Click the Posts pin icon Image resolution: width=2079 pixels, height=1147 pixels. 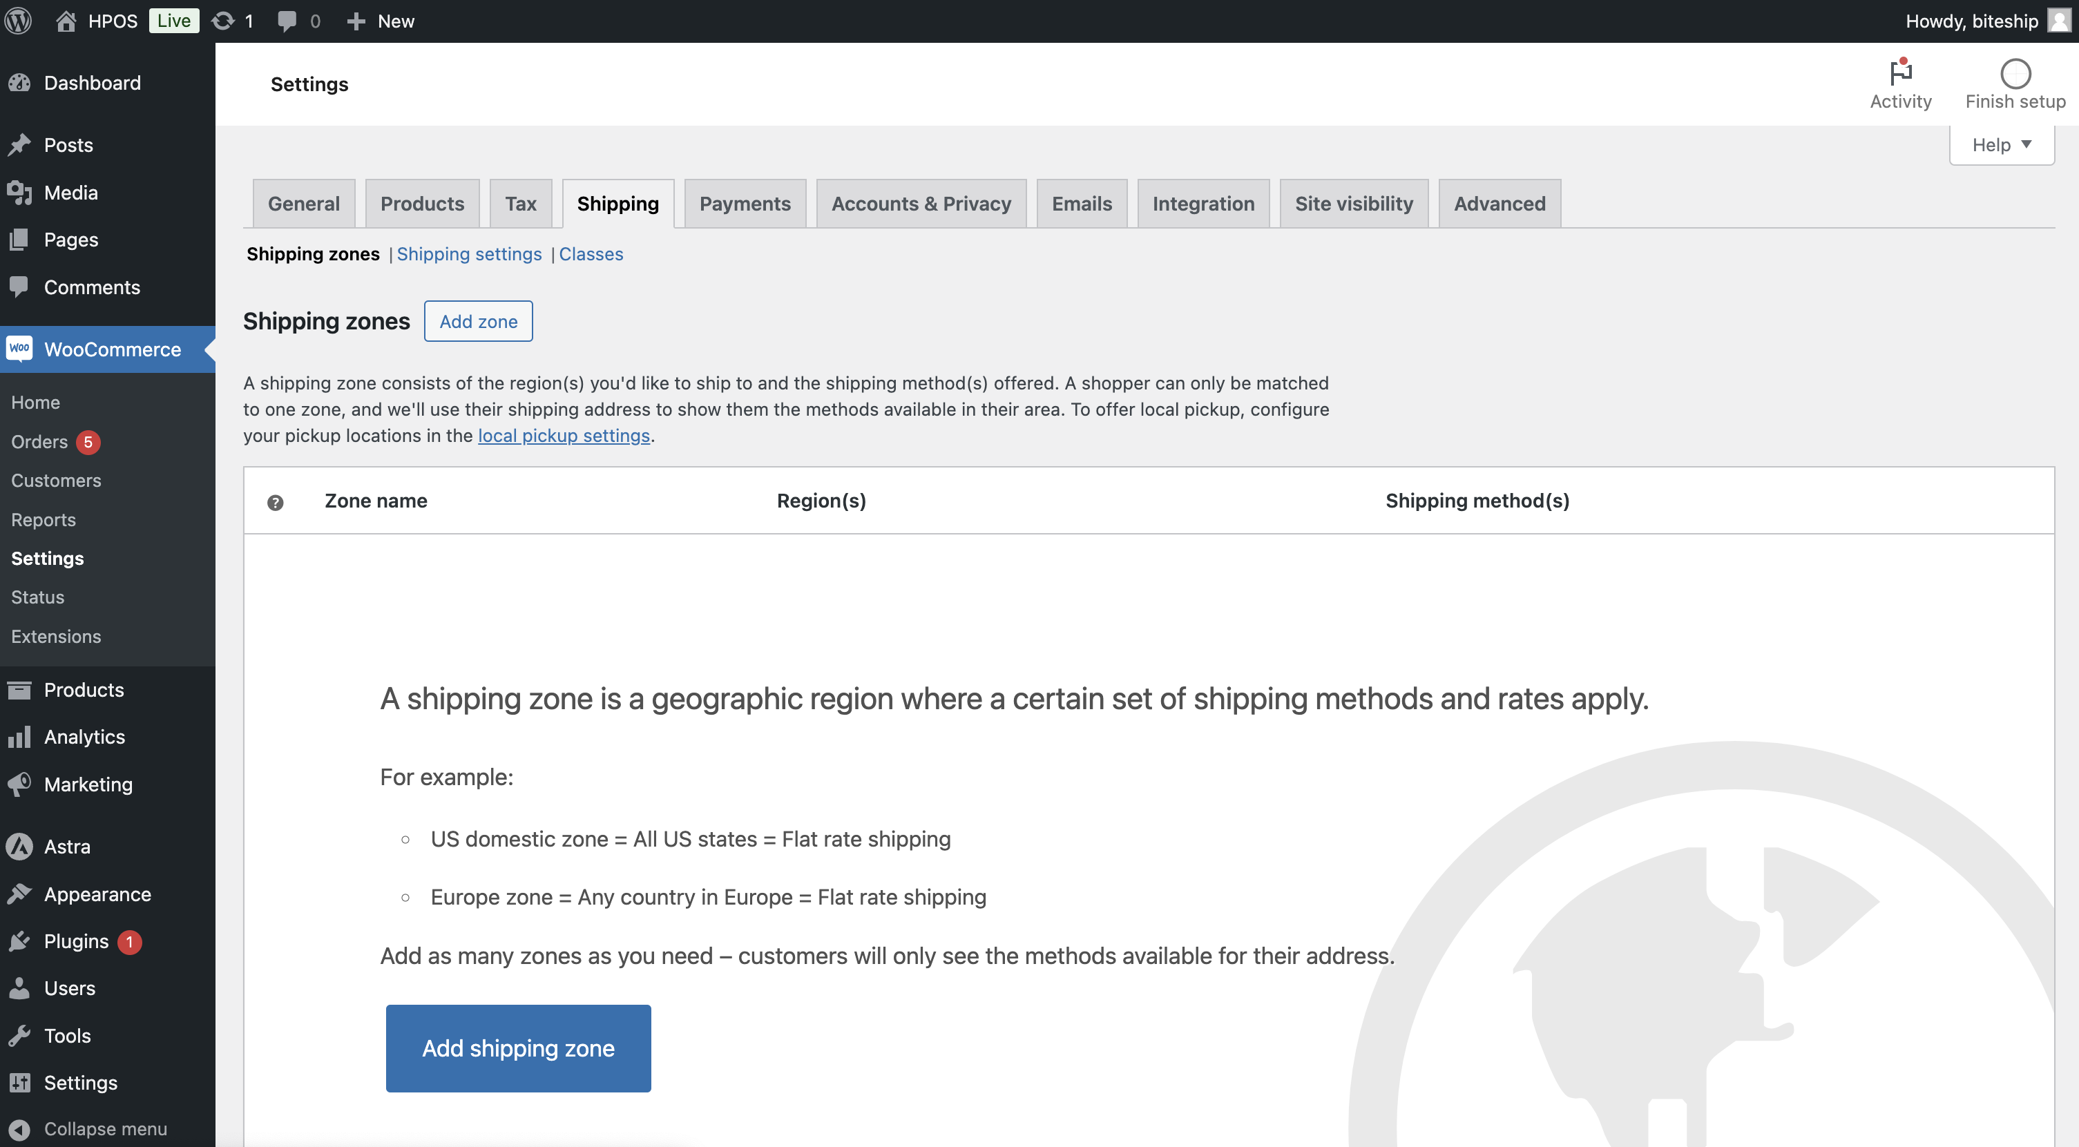click(x=19, y=145)
